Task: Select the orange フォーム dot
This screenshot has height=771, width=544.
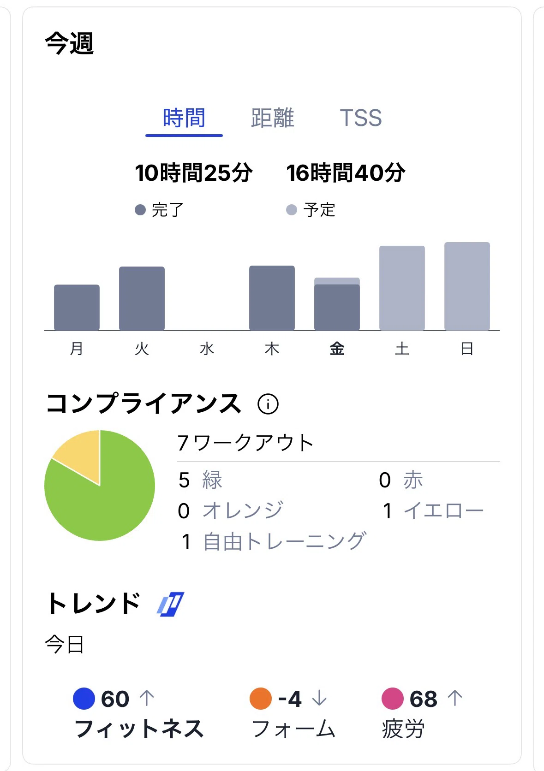Action: [261, 699]
